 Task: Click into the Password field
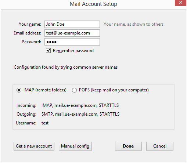[x=72, y=42]
